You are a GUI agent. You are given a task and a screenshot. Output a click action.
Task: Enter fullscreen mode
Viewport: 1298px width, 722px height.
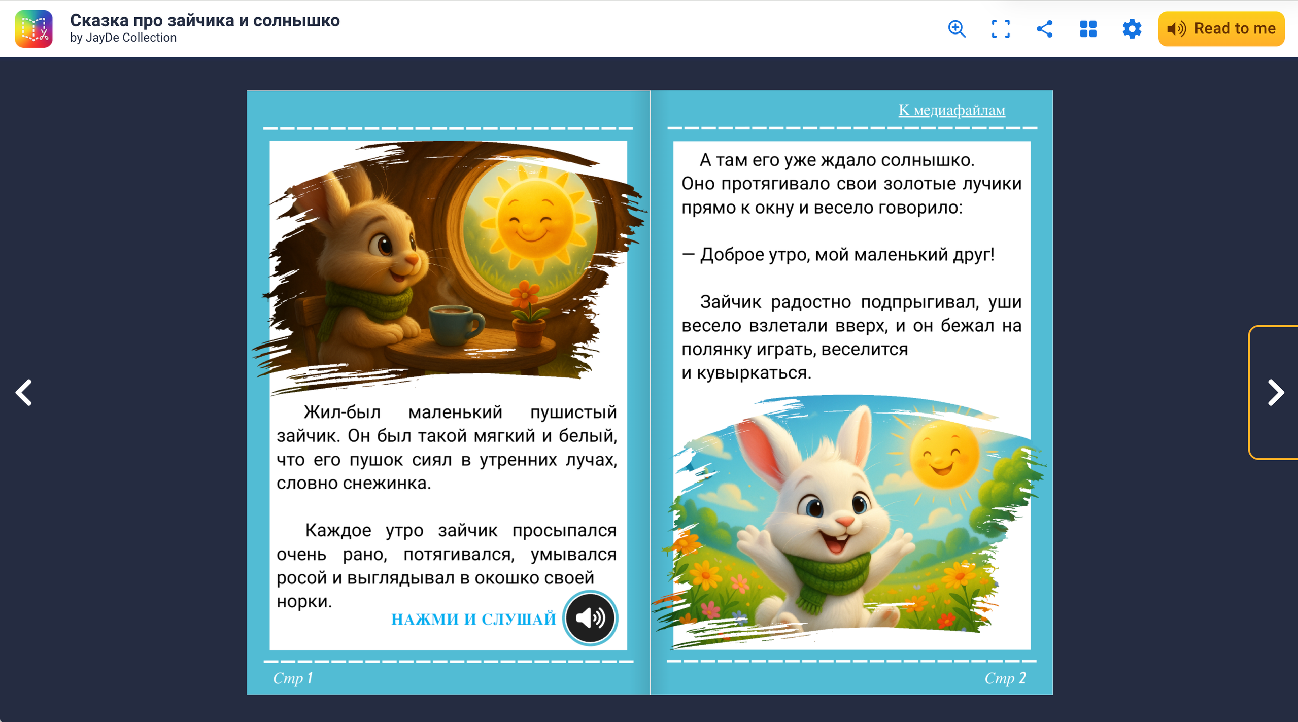coord(1002,29)
